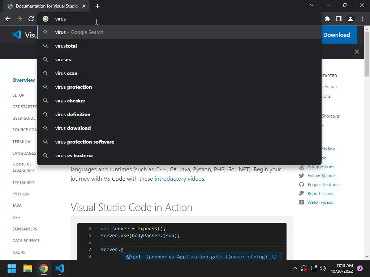Viewport: 370px width, 277px height.
Task: Select the virustotal suggestion
Action: coord(179,46)
